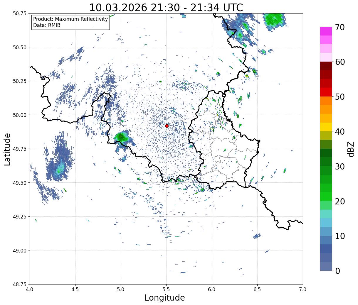The width and height of the screenshot is (358, 305).
Task: Select the bottom slate-blue swatch at 0
Action: click(x=326, y=266)
